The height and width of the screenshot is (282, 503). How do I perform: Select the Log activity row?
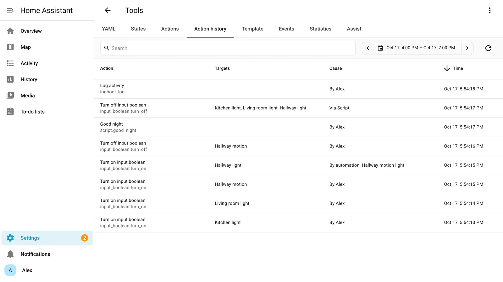pos(299,89)
